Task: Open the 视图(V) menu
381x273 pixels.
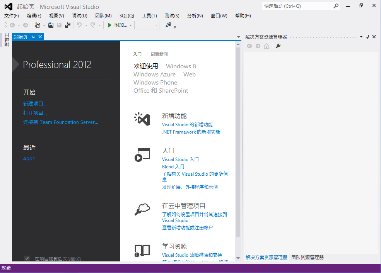Action: pos(56,16)
